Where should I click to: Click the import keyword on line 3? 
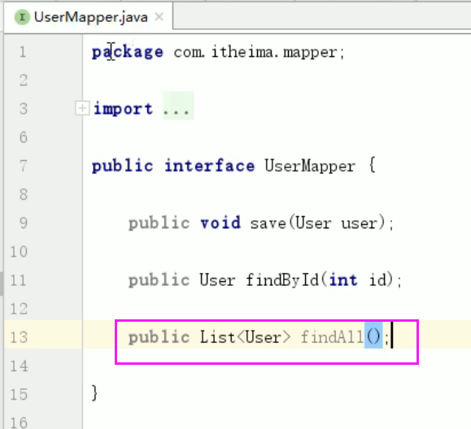pos(123,109)
